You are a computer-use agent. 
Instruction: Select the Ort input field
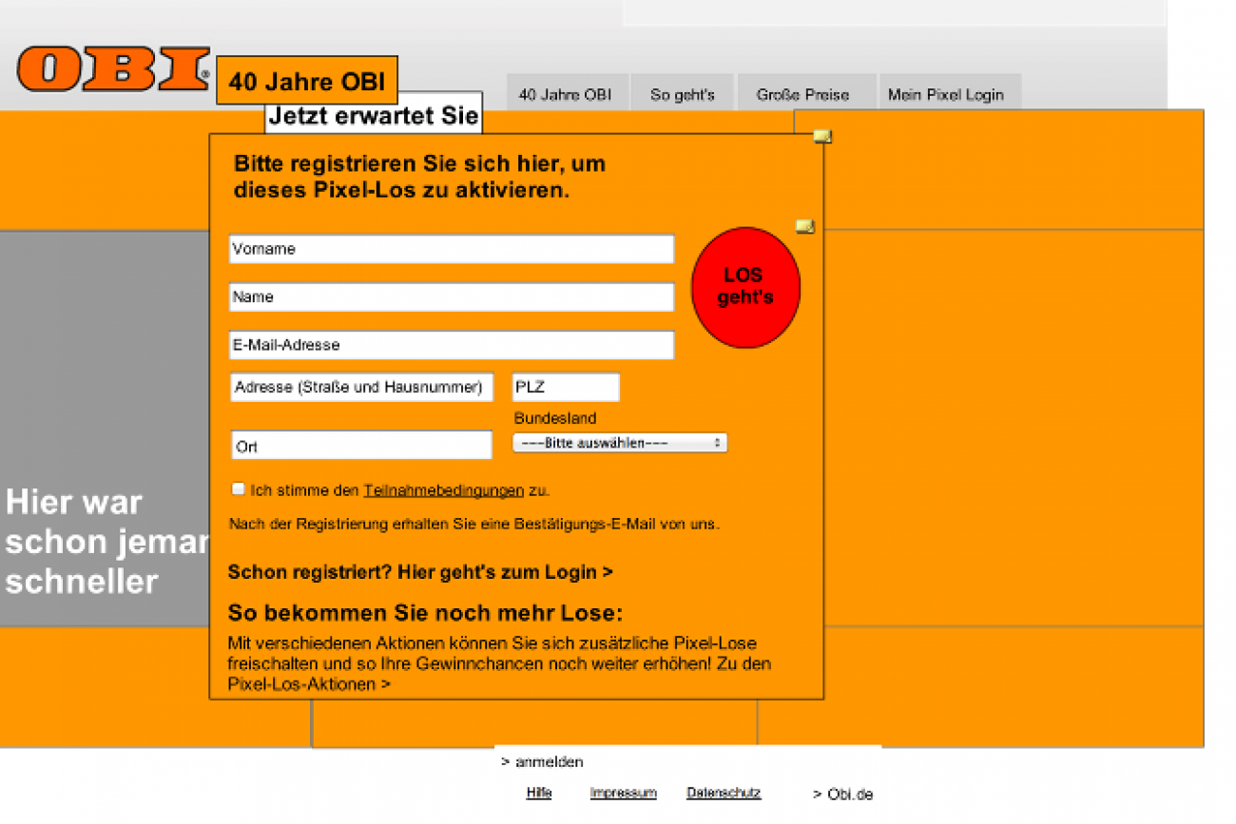[361, 446]
